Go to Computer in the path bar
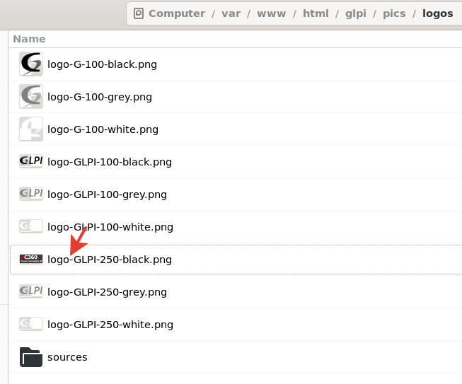The image size is (462, 384). point(177,13)
